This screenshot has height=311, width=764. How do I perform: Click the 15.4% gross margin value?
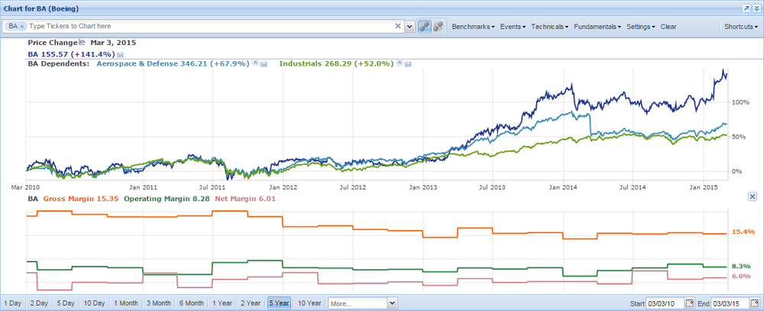(x=743, y=232)
